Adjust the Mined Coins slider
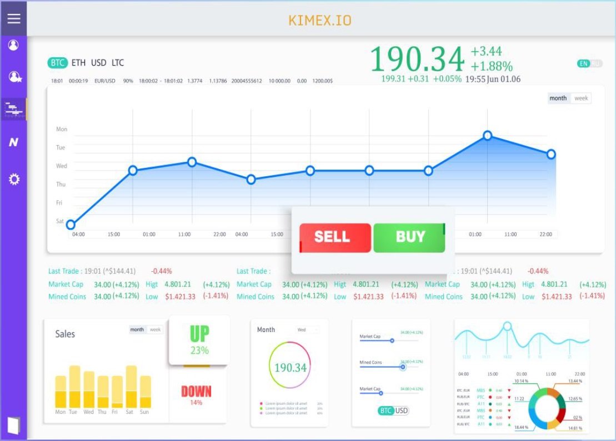This screenshot has width=616, height=441. pyautogui.click(x=403, y=367)
